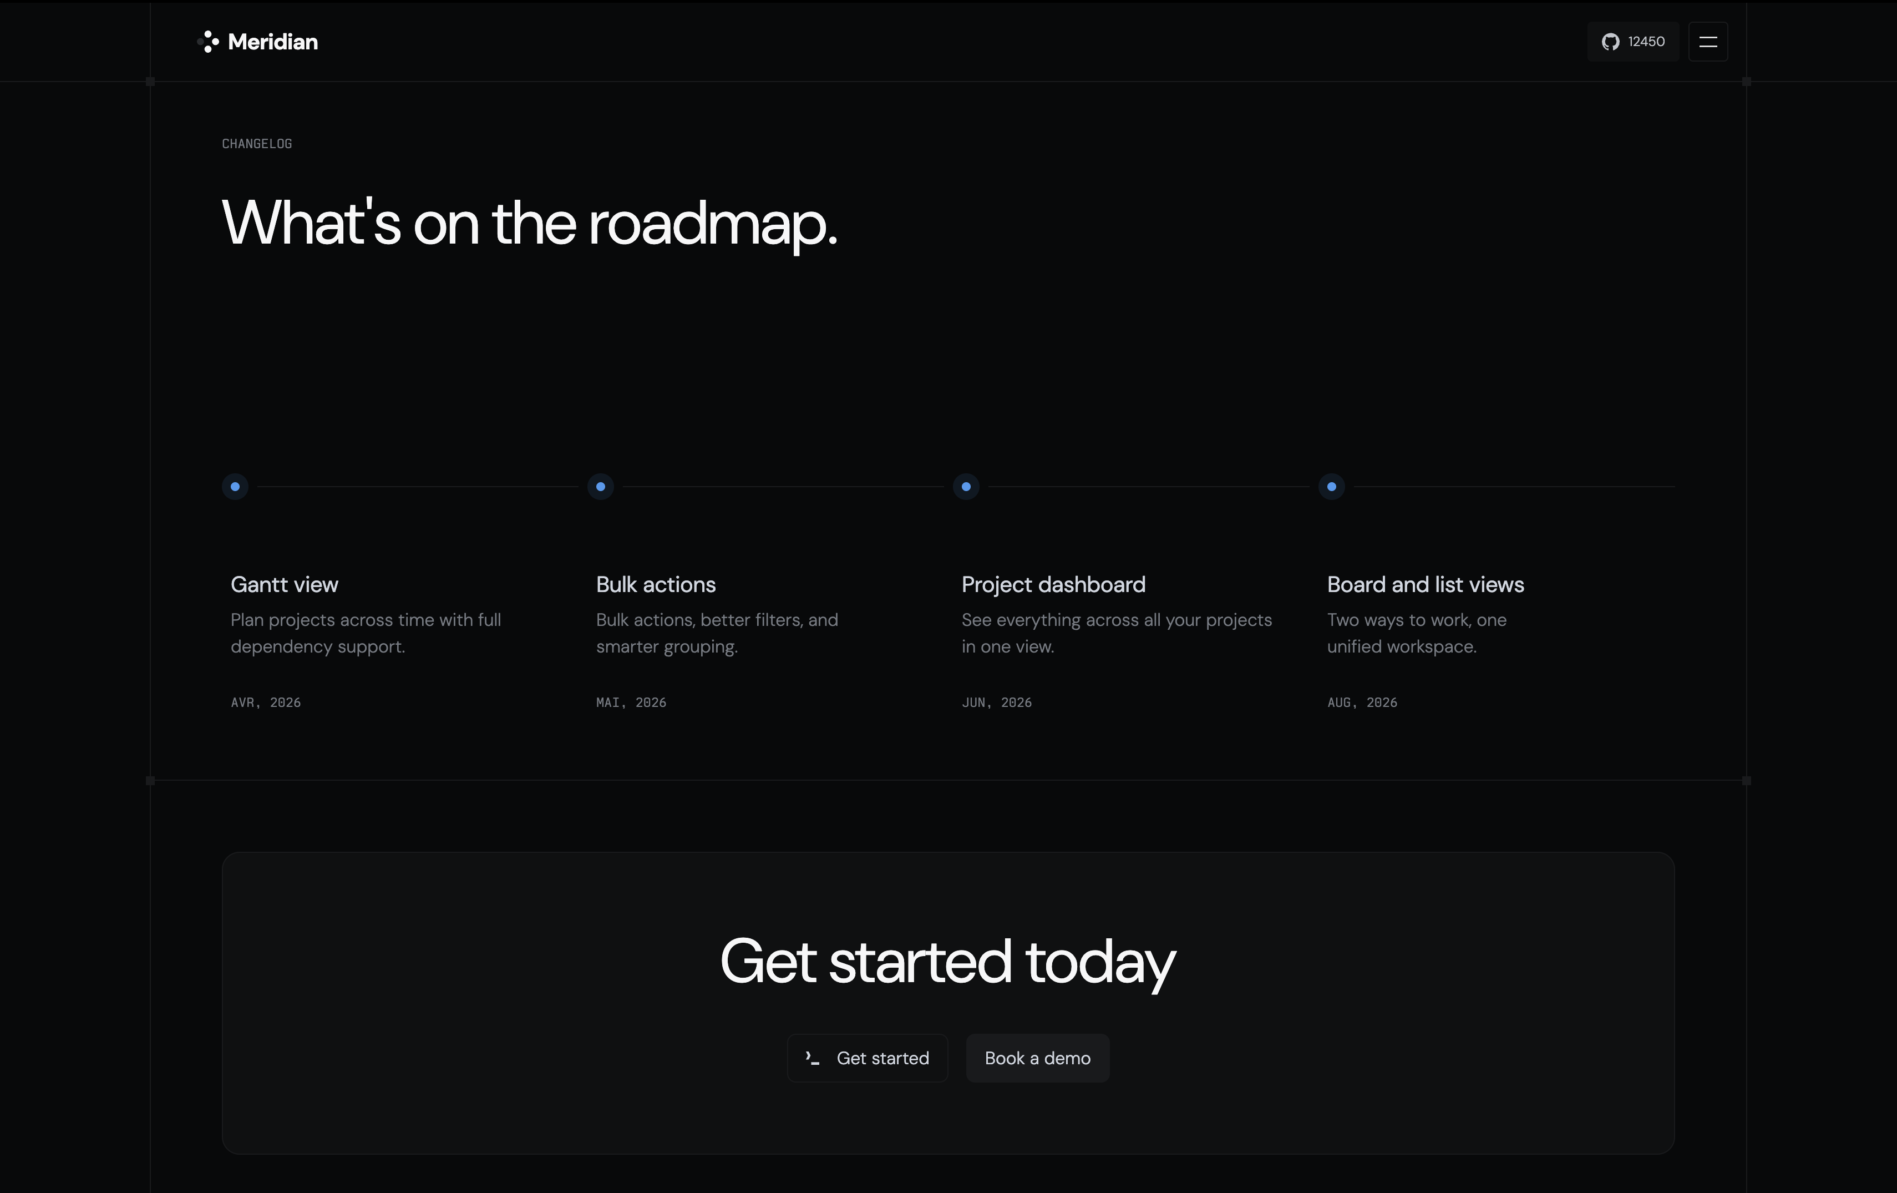Click the Meridian brand name
Viewport: 1897px width, 1193px height.
click(272, 42)
